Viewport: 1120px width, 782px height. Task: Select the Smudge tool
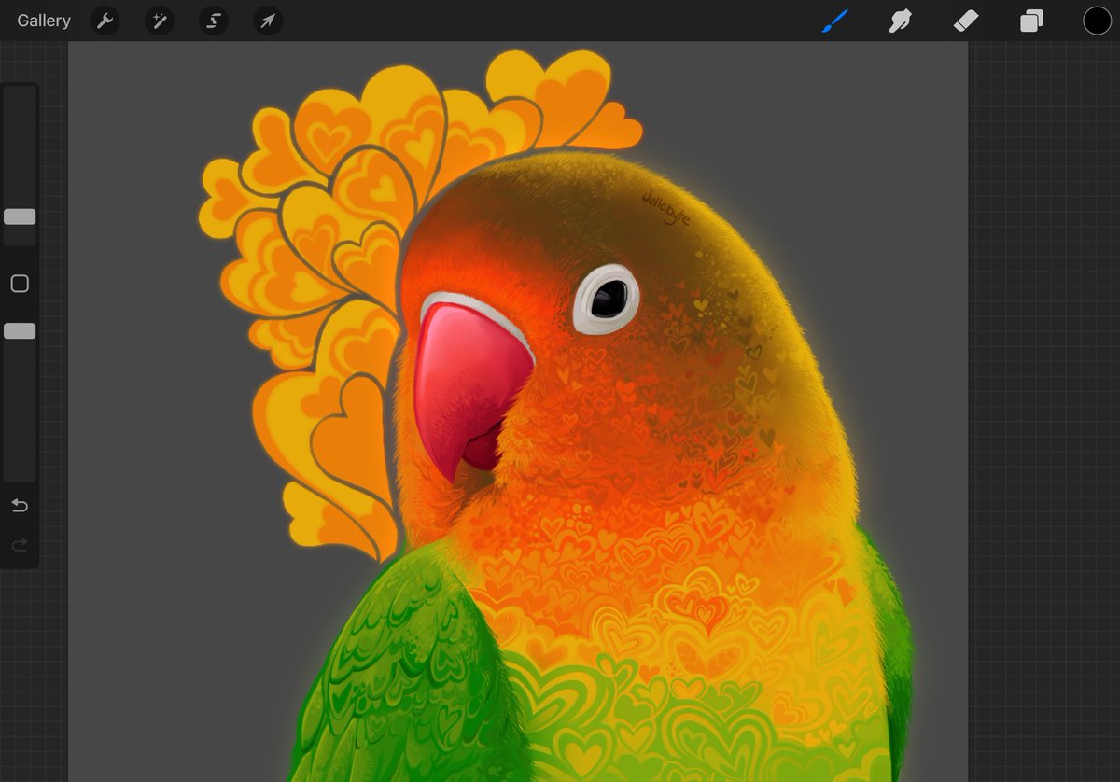(900, 21)
